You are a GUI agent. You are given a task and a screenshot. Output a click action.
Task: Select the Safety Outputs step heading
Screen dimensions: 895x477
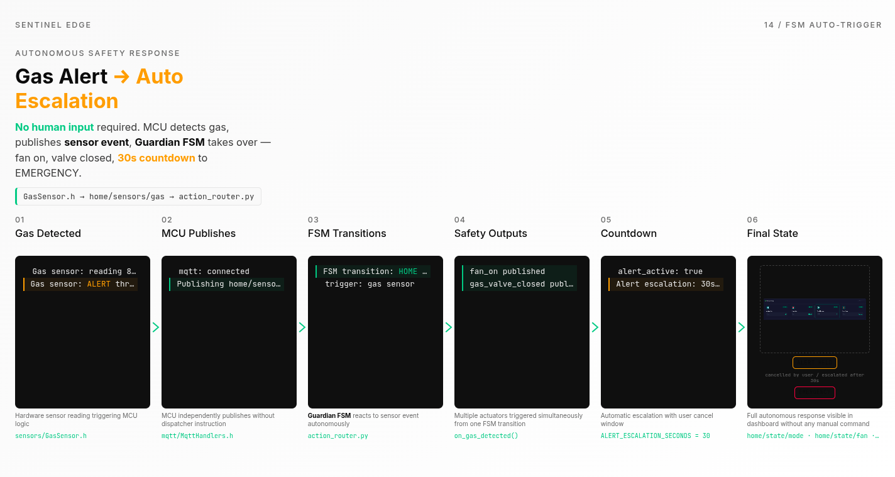click(491, 233)
